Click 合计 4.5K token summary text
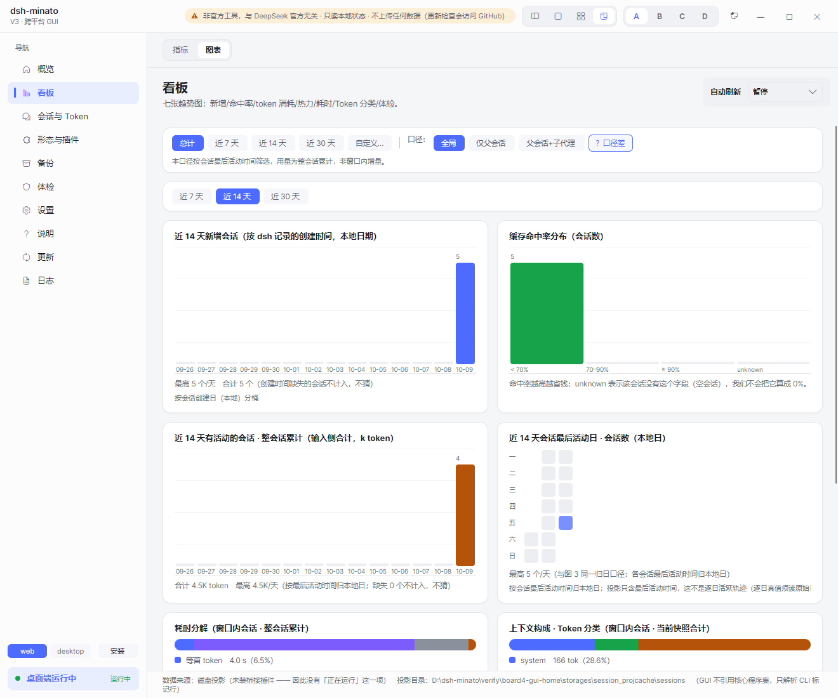 click(201, 586)
